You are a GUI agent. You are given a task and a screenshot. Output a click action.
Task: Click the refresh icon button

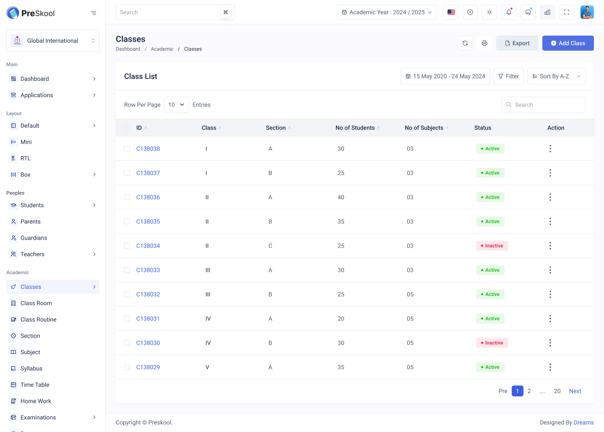(465, 43)
